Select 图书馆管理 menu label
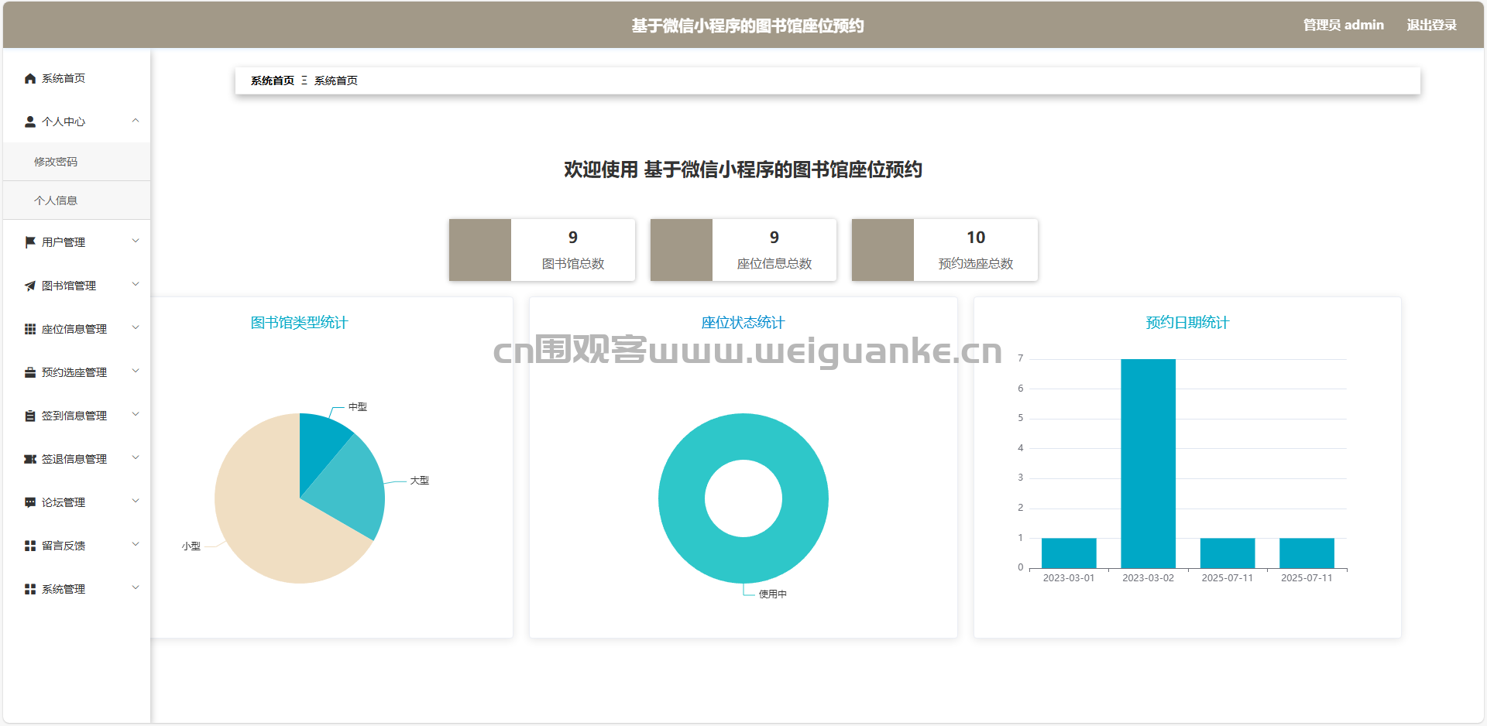This screenshot has width=1487, height=726. [x=69, y=286]
